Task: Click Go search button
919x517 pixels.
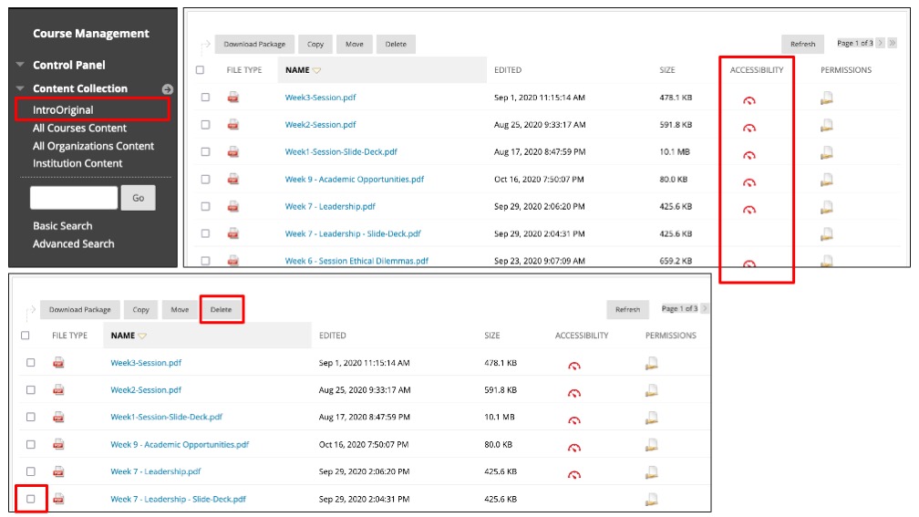Action: coord(139,198)
